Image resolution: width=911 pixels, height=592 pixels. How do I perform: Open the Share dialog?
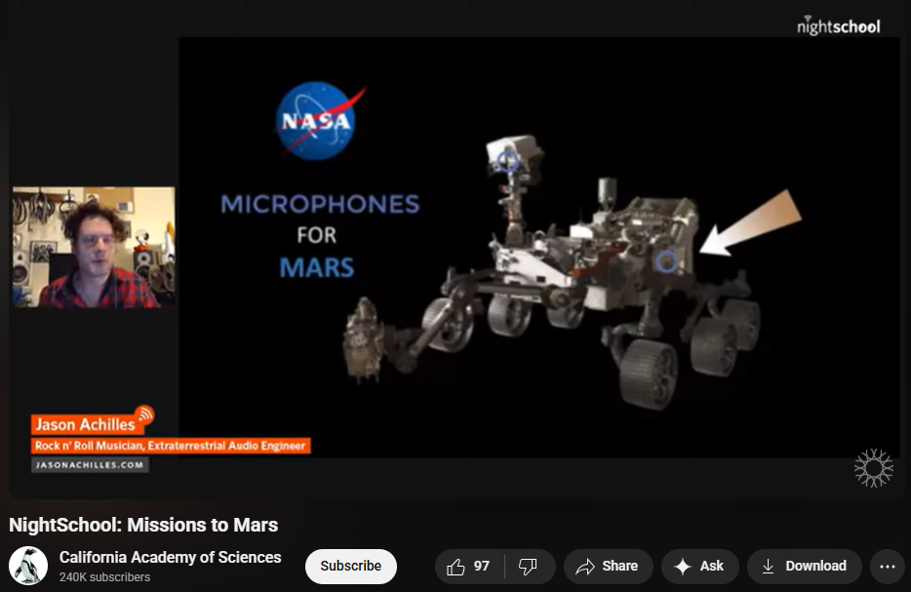pyautogui.click(x=607, y=567)
